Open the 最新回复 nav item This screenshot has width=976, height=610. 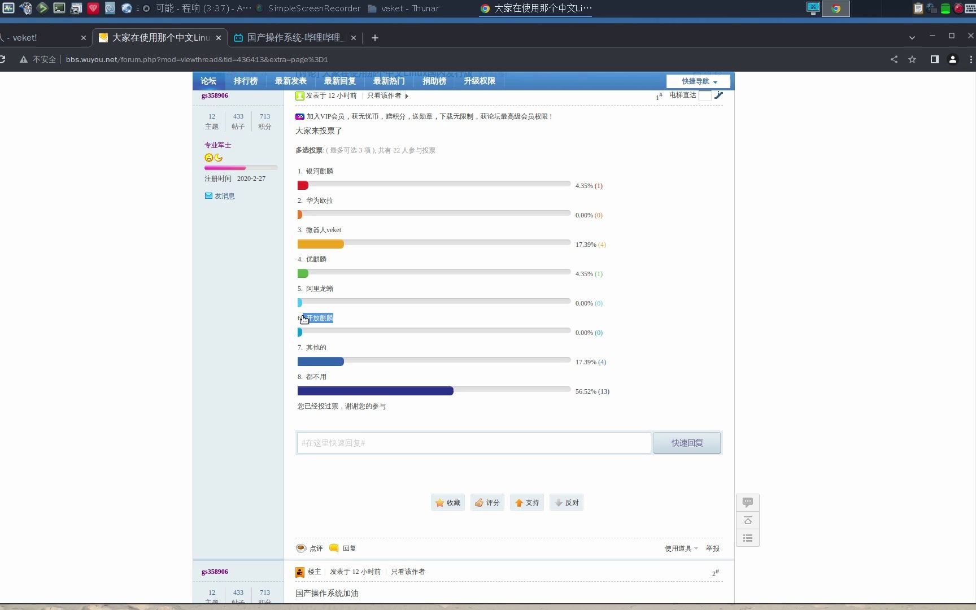(340, 81)
